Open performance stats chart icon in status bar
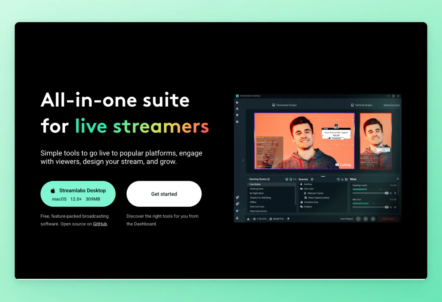The width and height of the screenshot is (442, 302). [248, 219]
